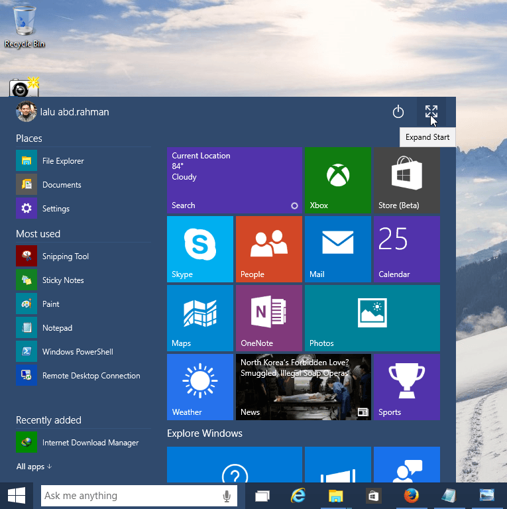Expand the All apps list
The height and width of the screenshot is (509, 507).
click(34, 467)
